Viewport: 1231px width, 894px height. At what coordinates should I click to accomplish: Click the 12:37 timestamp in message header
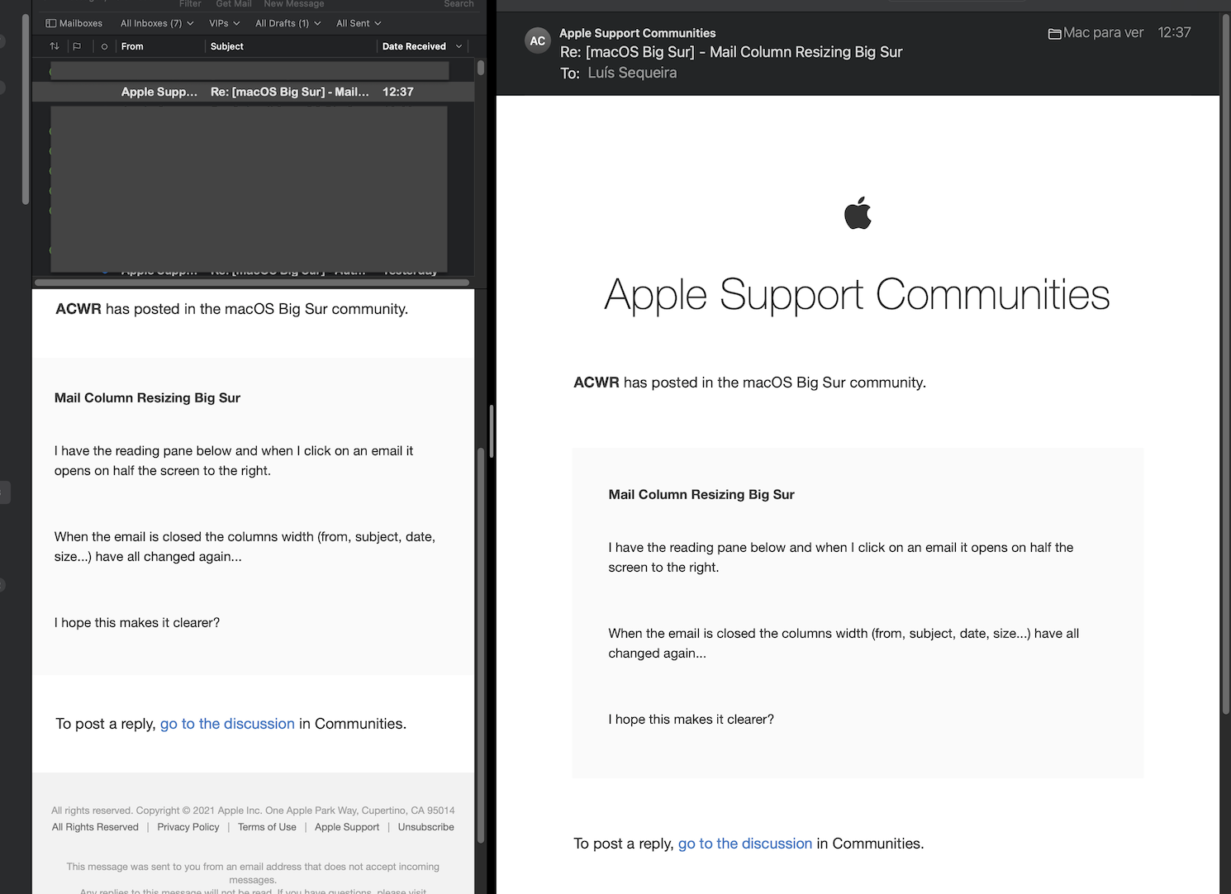[1174, 32]
